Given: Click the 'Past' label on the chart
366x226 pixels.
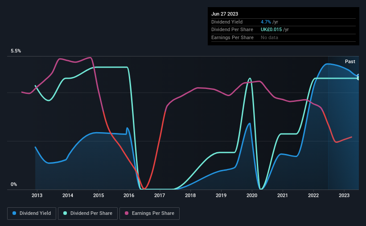Looking at the screenshot, I should tap(350, 61).
